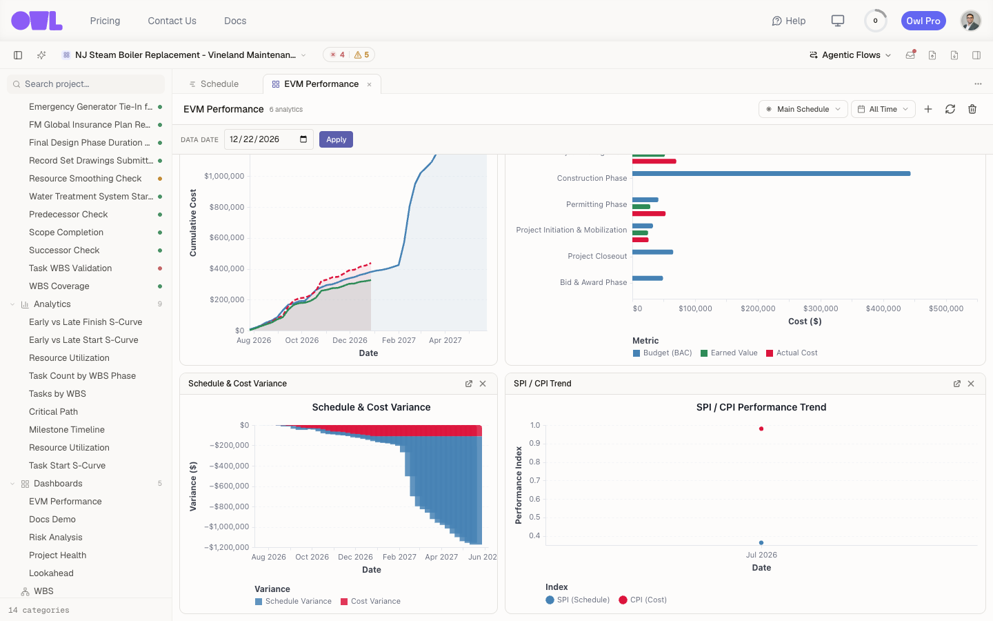Close the EVM Performance tab

point(369,84)
